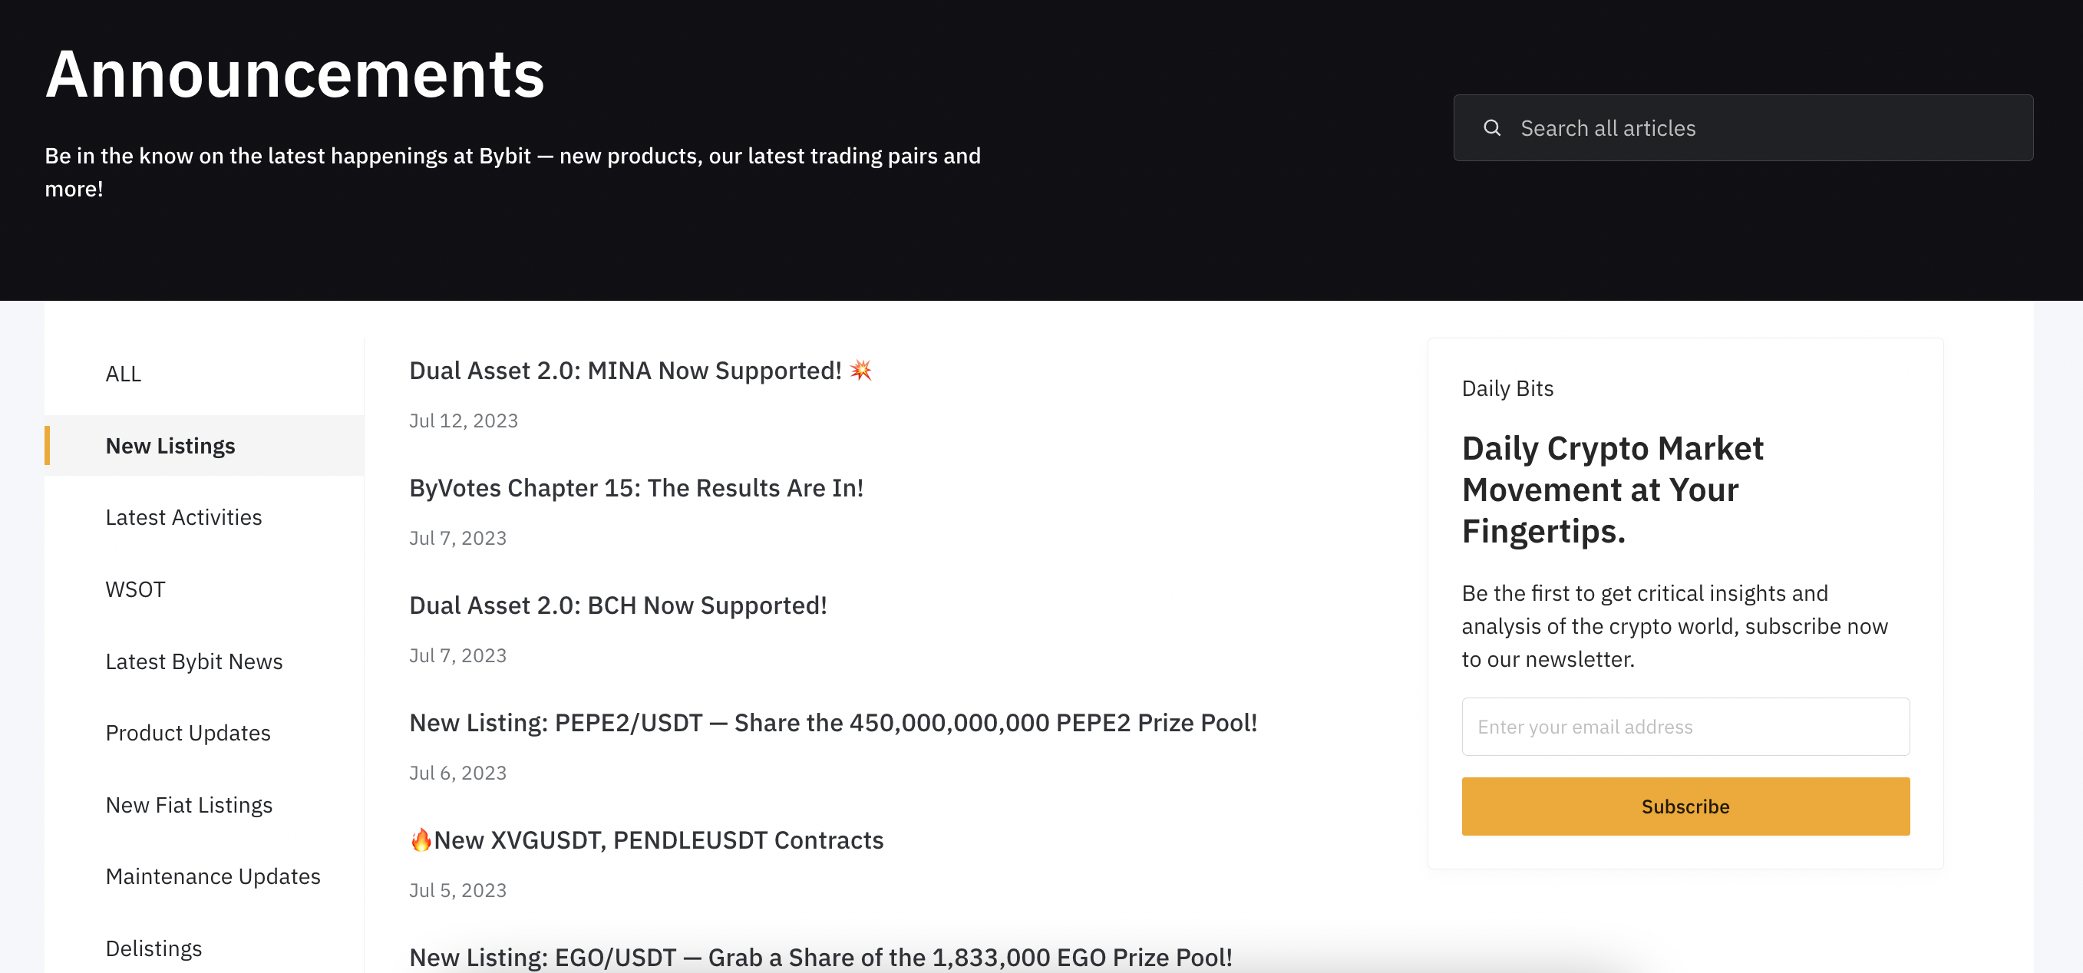The width and height of the screenshot is (2083, 973).
Task: Select the ALL announcements category
Action: click(122, 373)
